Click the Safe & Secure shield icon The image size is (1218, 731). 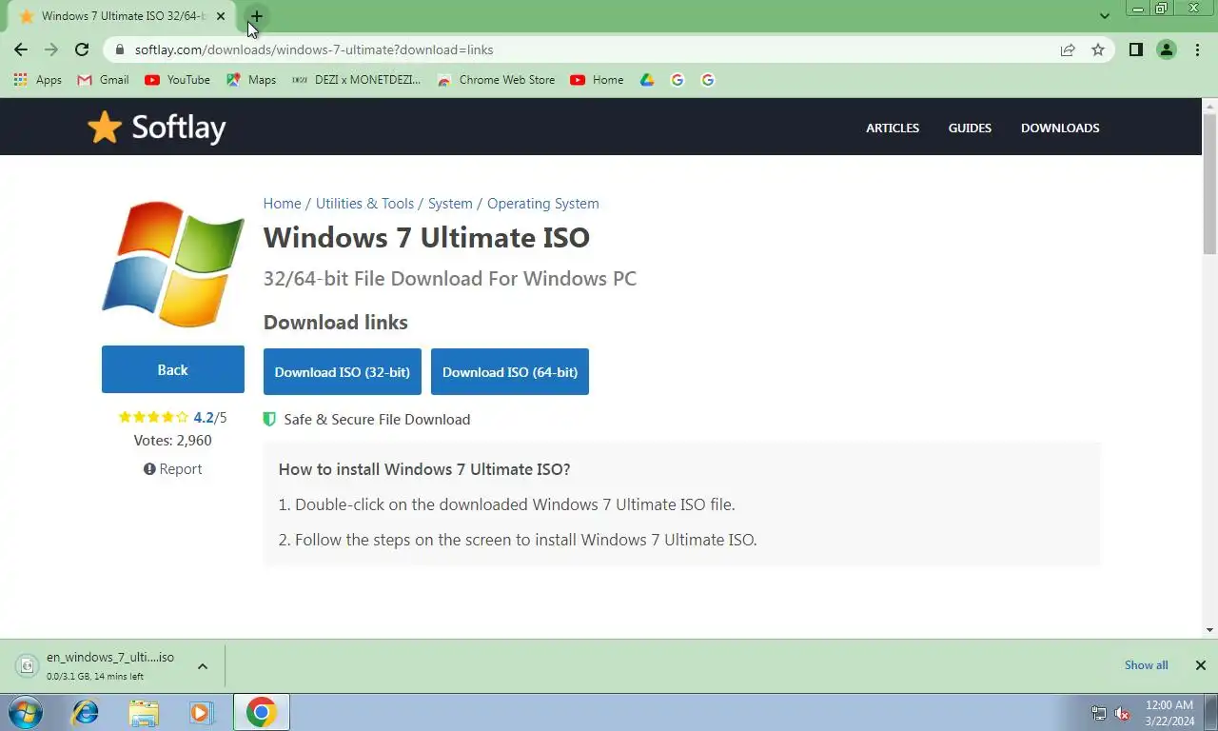pos(269,420)
